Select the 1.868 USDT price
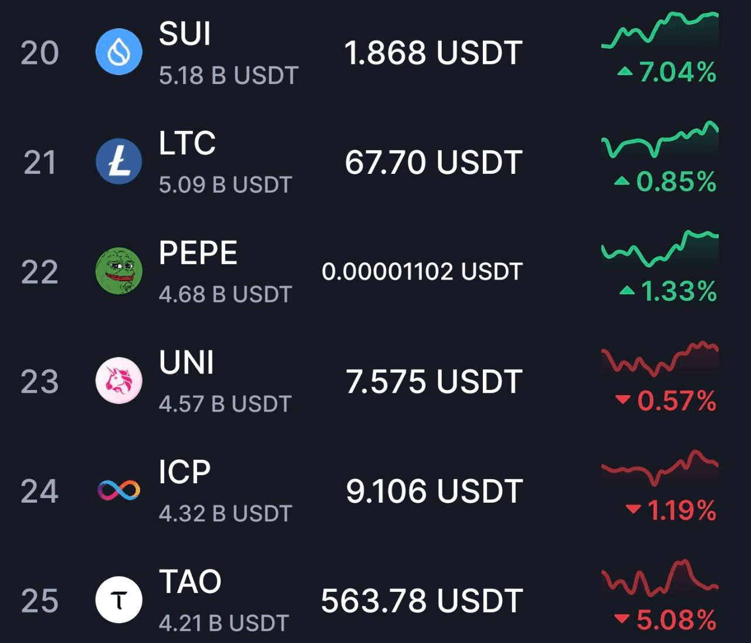Viewport: 751px width, 643px height. click(x=433, y=53)
